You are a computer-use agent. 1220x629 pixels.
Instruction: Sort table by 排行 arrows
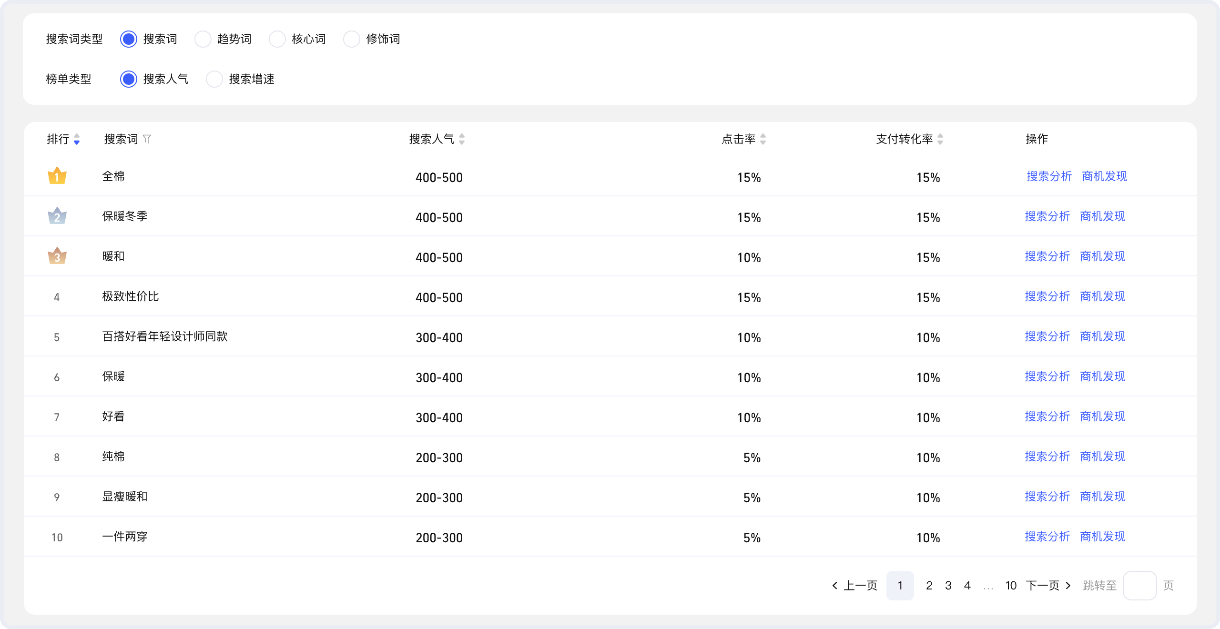pyautogui.click(x=77, y=139)
